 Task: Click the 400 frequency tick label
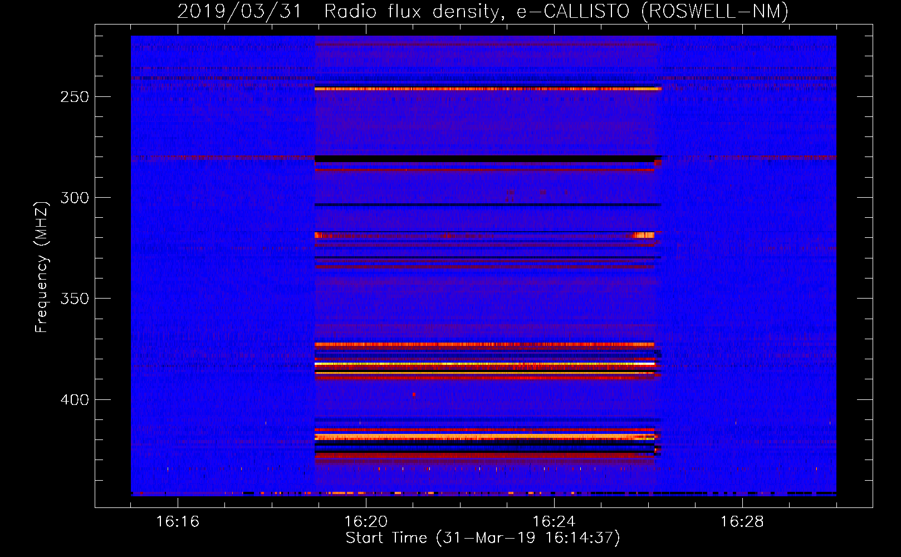pyautogui.click(x=75, y=400)
